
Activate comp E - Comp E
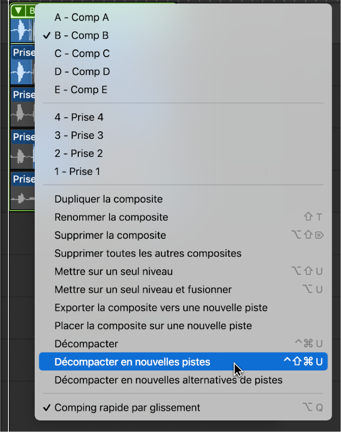coord(81,89)
